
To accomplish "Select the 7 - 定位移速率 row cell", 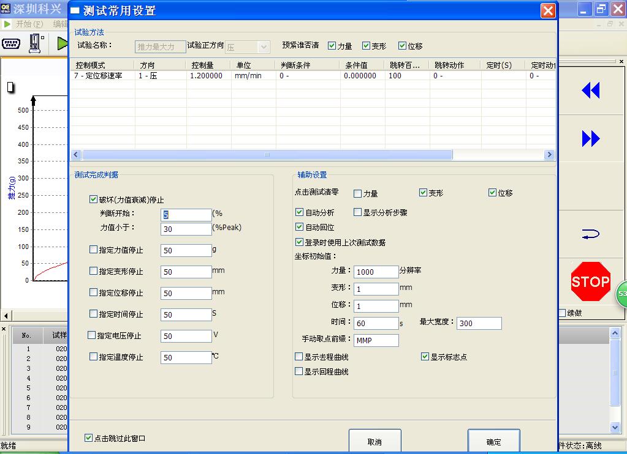I will tap(102, 76).
